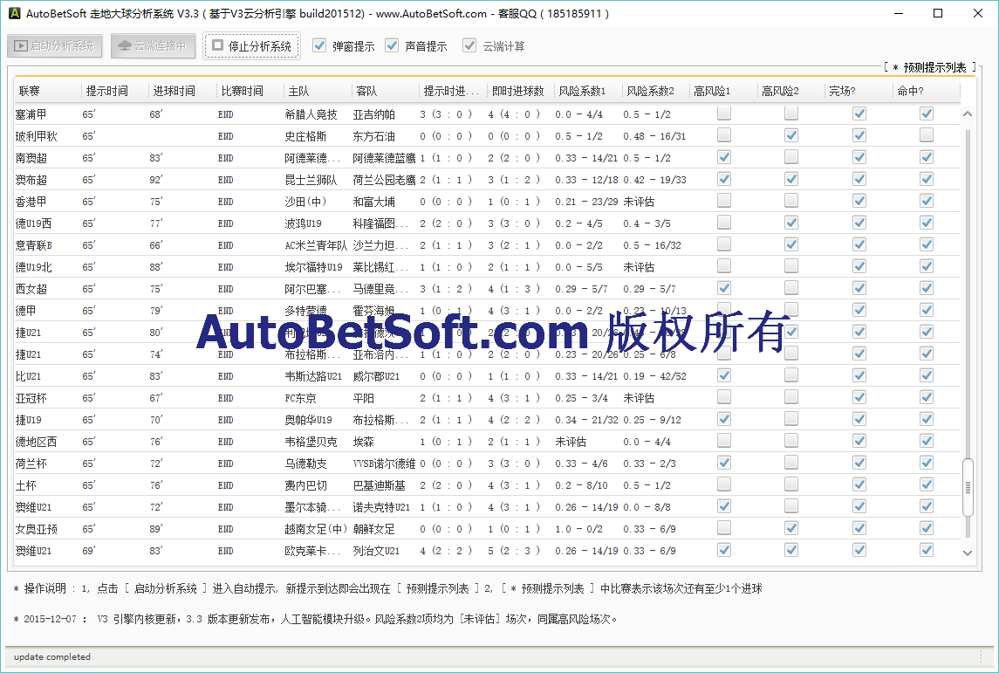Click the 风险系数1 column header
The width and height of the screenshot is (999, 673).
[587, 91]
